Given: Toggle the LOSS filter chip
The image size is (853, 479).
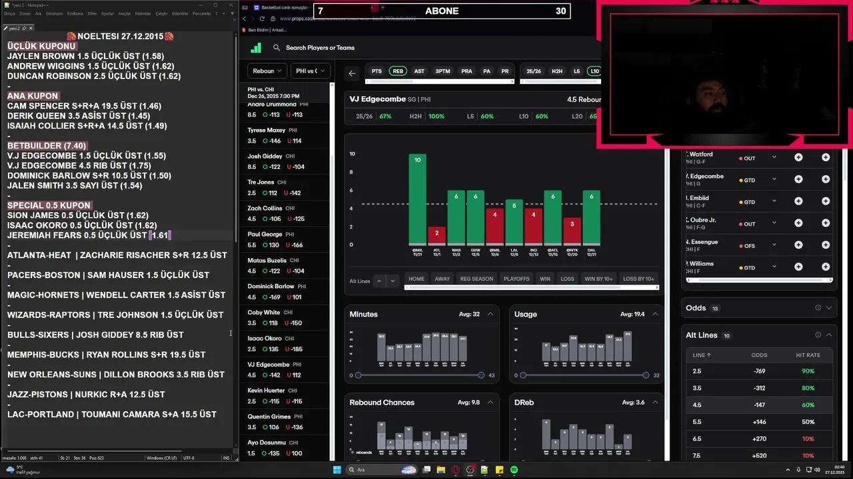Looking at the screenshot, I should pos(567,279).
